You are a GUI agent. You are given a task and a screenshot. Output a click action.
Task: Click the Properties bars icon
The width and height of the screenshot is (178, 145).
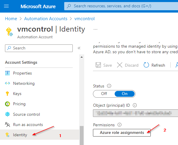8,73
